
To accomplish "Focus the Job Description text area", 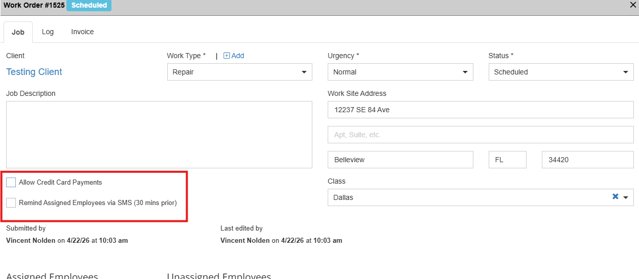I will coord(159,135).
